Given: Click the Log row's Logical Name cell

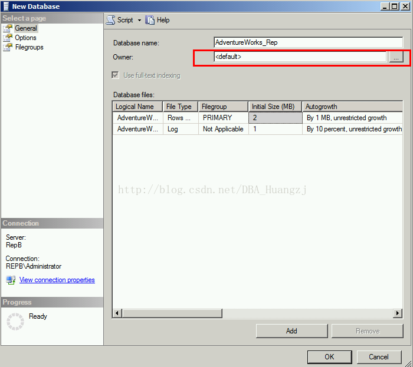Looking at the screenshot, I should [x=137, y=129].
